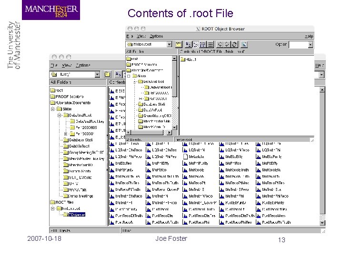This screenshot has width=343, height=257.
Task: Select PROOF Sessions in back browser tree
Action: coord(67,97)
